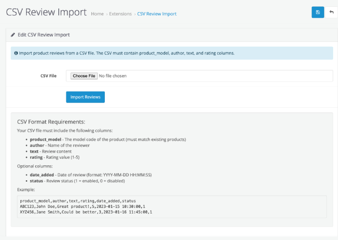Click the 'text - Review content' bullet
This screenshot has width=338, height=240.
pos(51,151)
